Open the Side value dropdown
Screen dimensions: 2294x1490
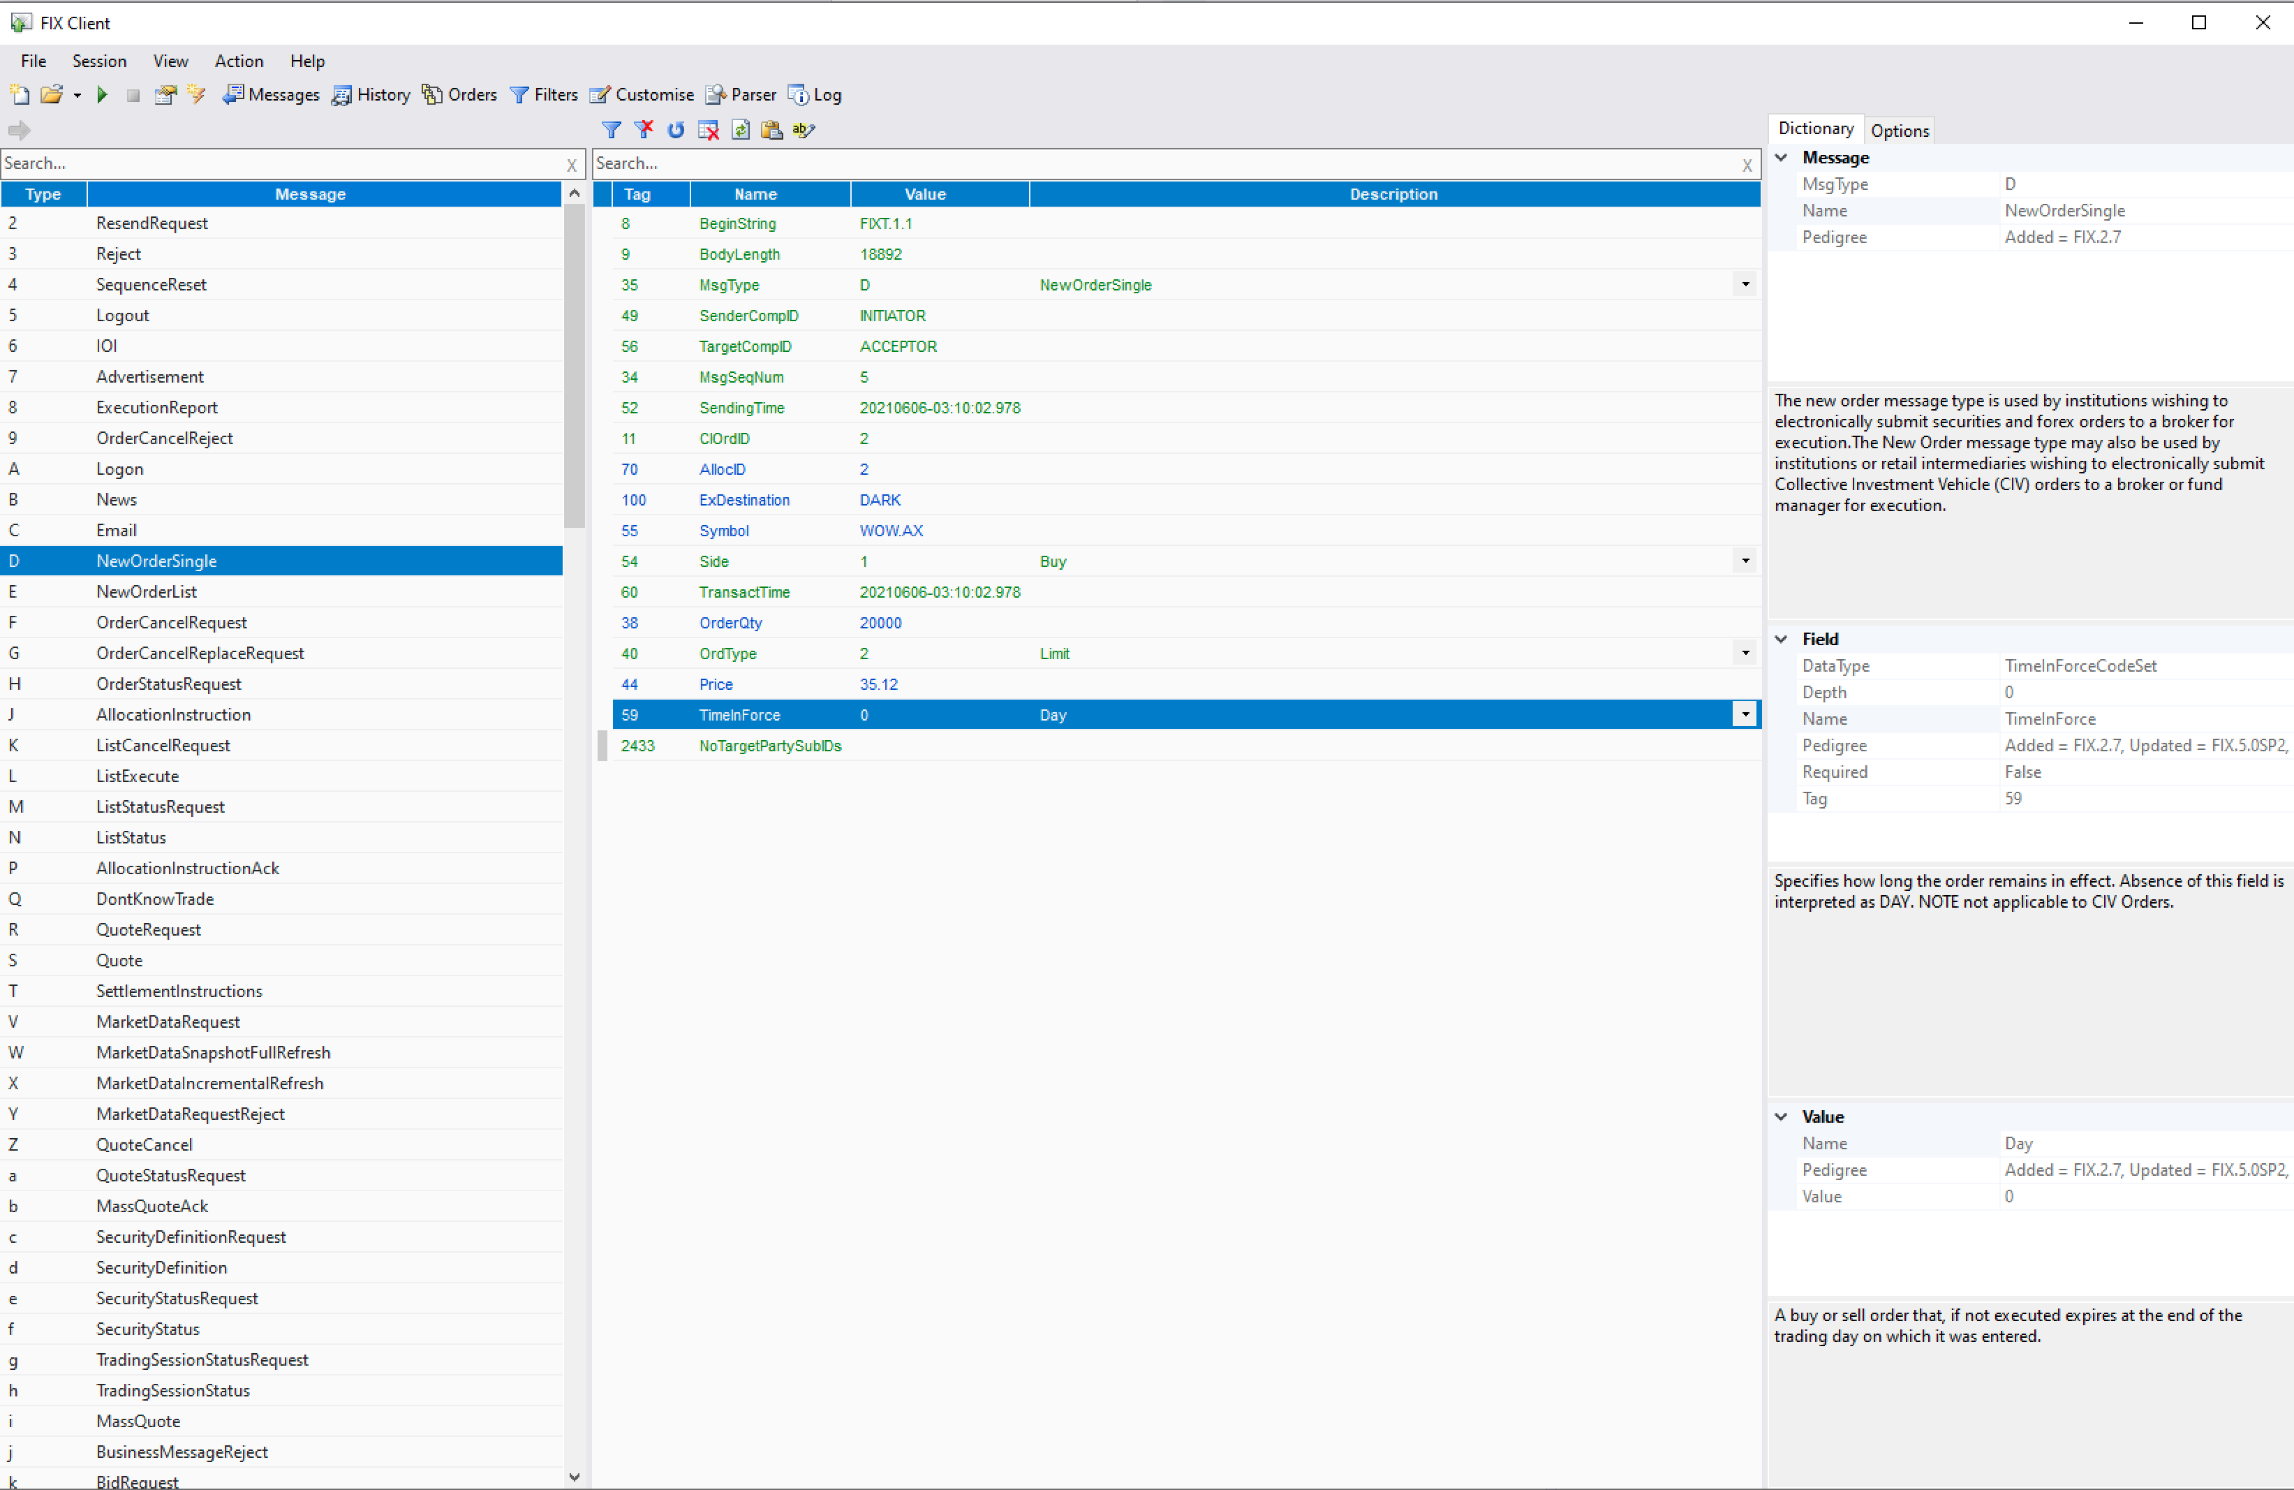pos(1745,561)
